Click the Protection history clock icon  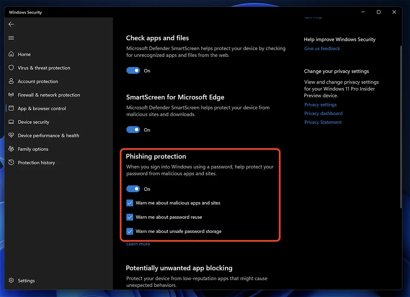pos(11,163)
